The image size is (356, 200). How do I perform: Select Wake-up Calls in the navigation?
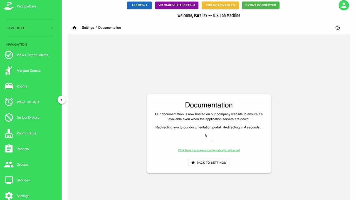tap(28, 102)
